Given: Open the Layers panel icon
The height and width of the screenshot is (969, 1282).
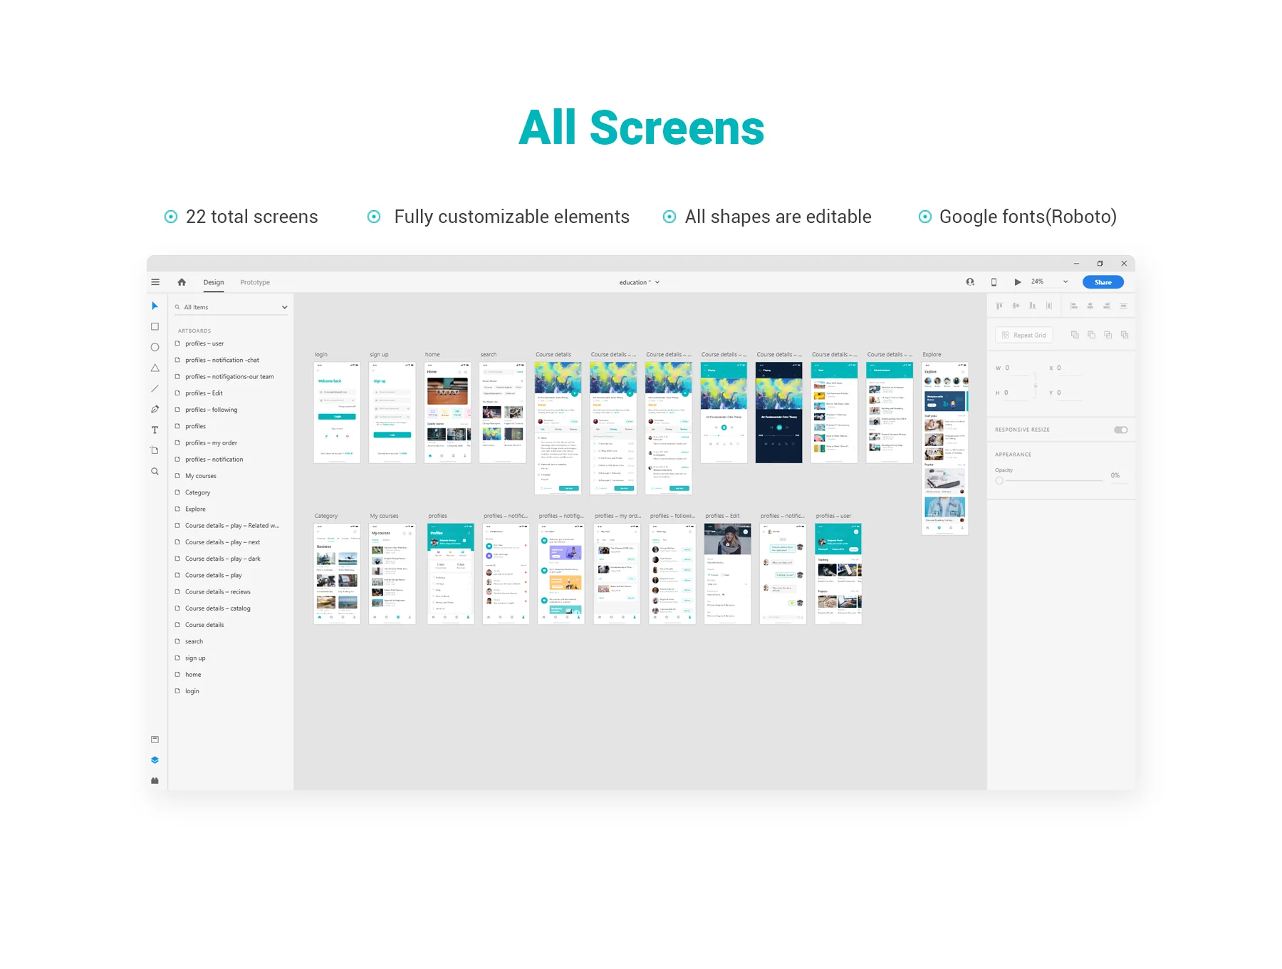Looking at the screenshot, I should click(x=155, y=760).
